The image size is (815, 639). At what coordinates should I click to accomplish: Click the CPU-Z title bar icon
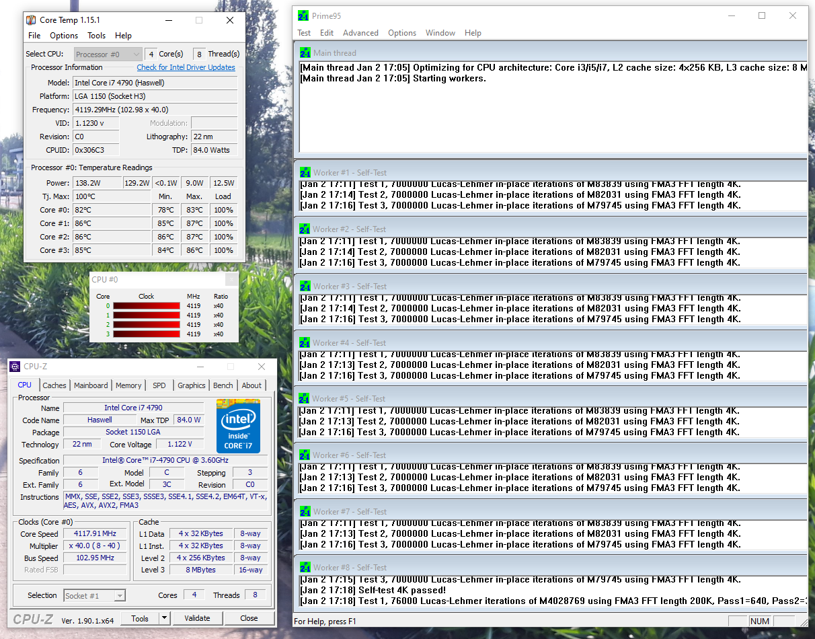pyautogui.click(x=16, y=367)
